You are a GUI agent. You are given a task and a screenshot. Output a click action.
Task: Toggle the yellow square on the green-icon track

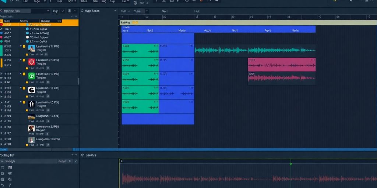(x=24, y=74)
